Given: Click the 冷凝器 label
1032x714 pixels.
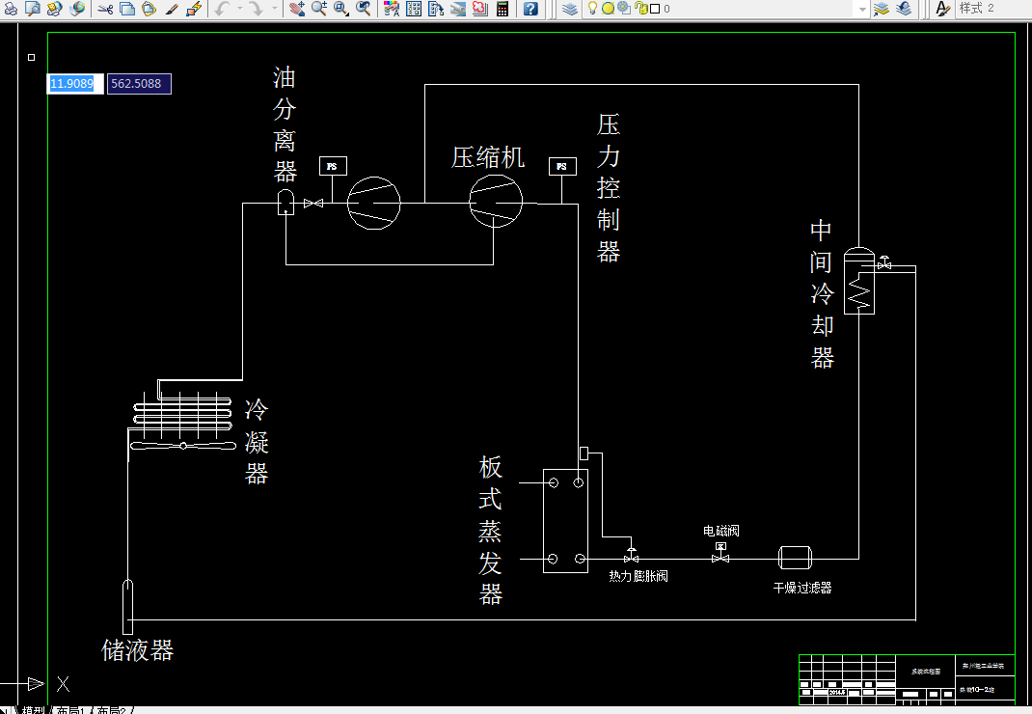Looking at the screenshot, I should click(x=256, y=441).
